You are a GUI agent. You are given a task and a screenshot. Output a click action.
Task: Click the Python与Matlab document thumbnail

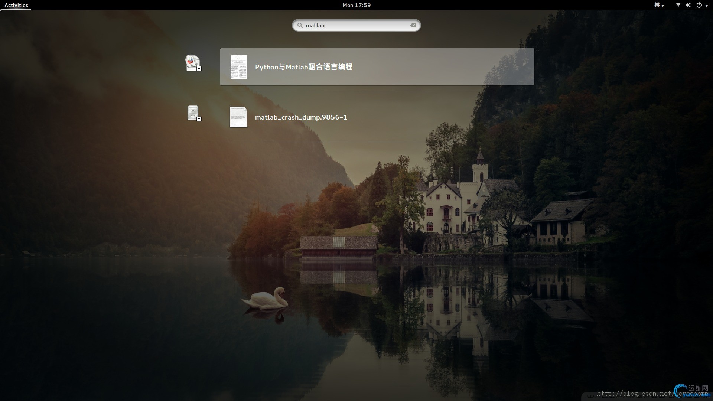point(238,67)
